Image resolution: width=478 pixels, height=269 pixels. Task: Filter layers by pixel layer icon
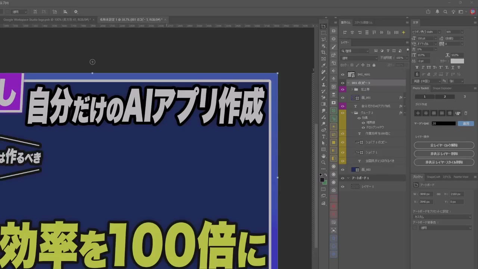(x=376, y=51)
